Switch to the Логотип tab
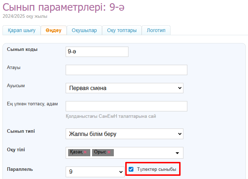The height and width of the screenshot is (179, 248). tap(156, 30)
